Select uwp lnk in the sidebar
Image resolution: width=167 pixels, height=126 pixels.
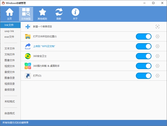9,31
